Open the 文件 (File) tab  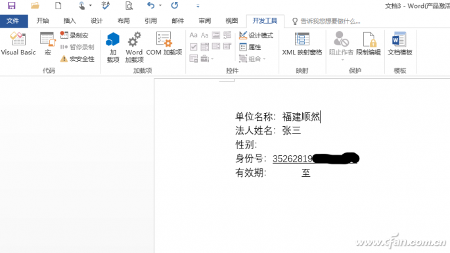(13, 21)
